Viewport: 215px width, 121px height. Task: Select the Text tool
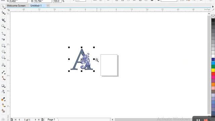click(3, 65)
